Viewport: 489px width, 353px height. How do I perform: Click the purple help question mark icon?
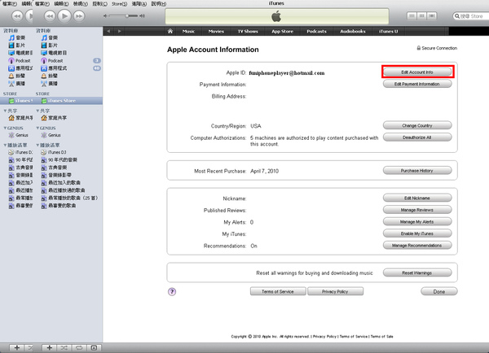[172, 292]
